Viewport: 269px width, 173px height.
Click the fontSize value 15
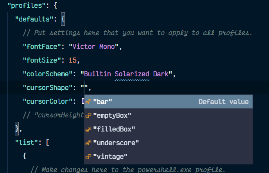(73, 60)
